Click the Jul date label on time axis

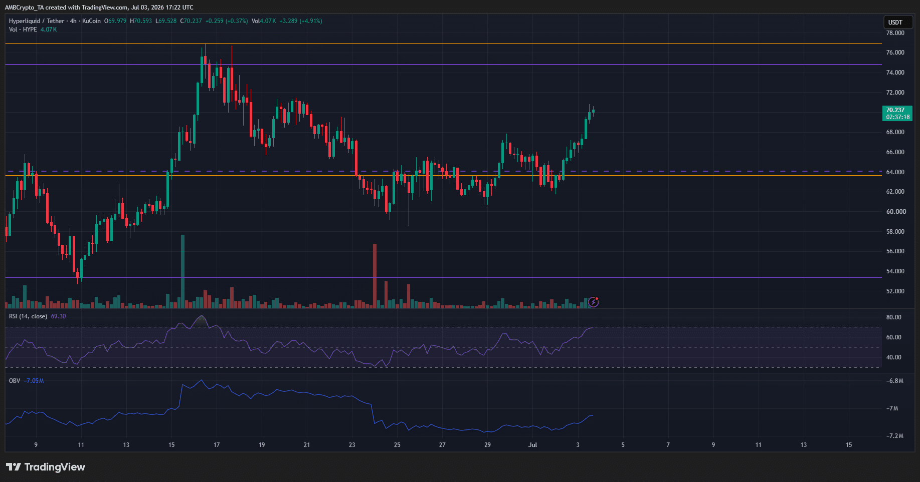(532, 444)
